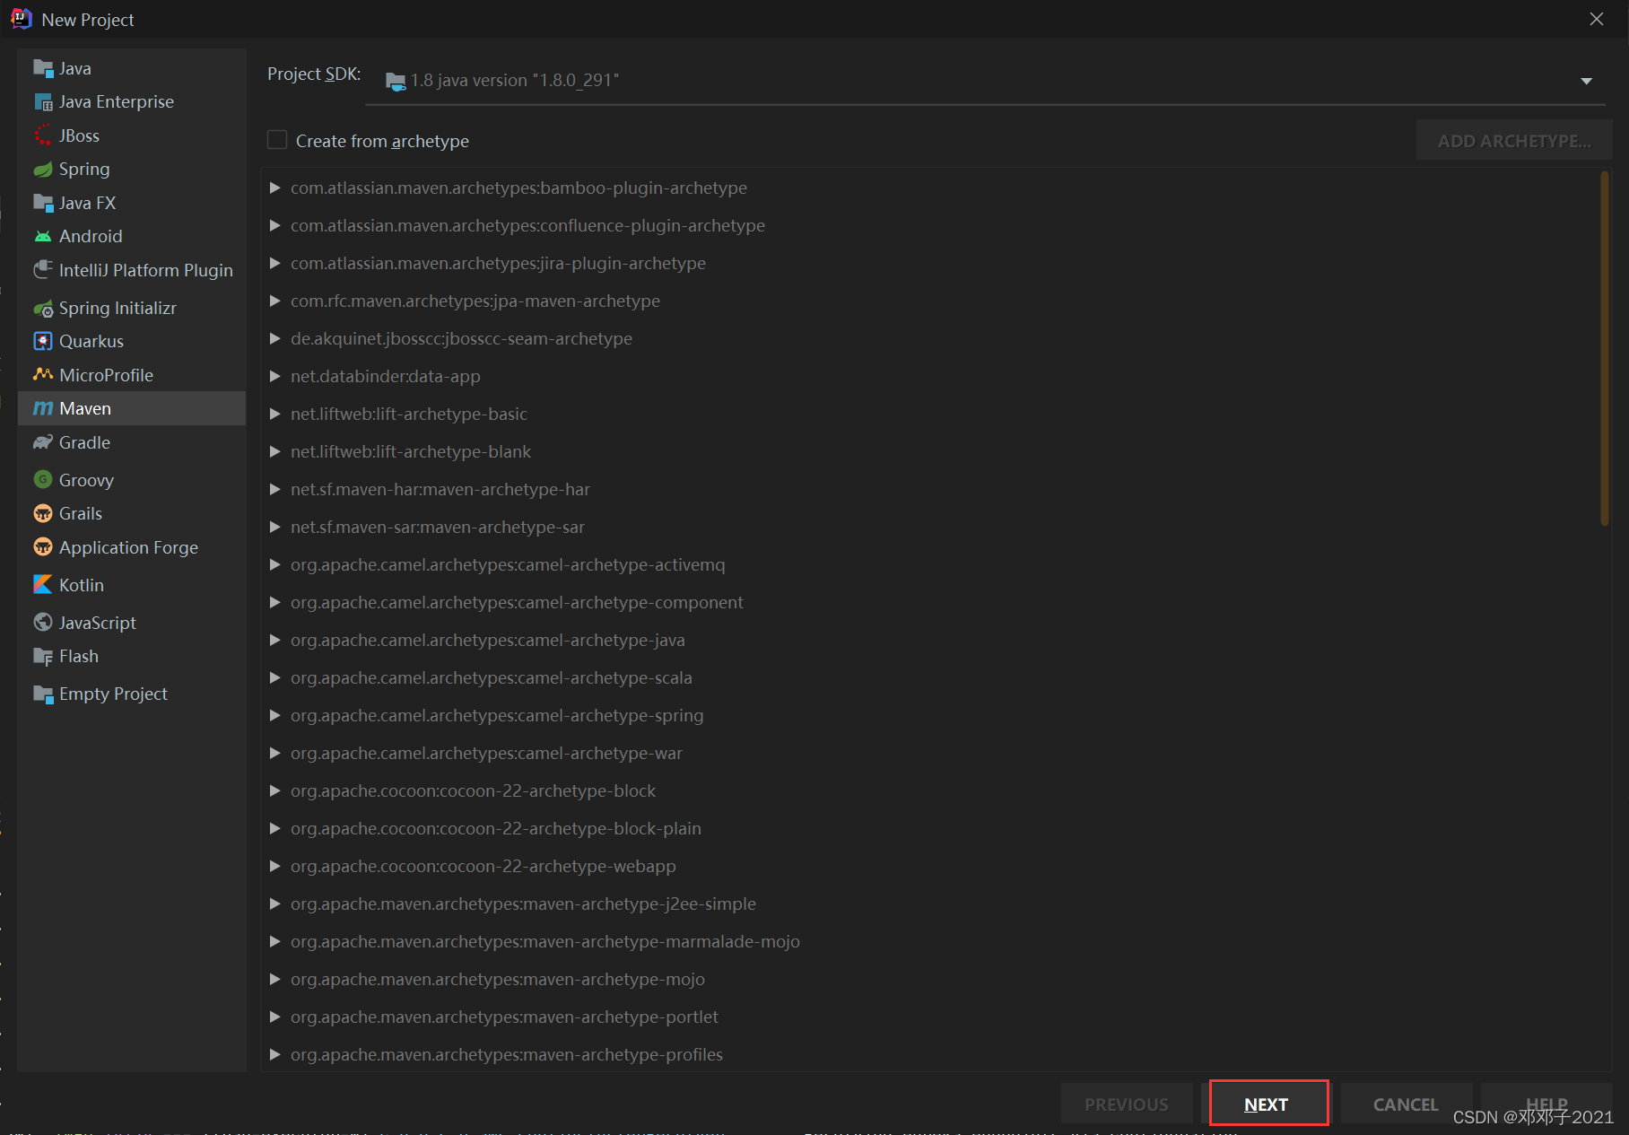Close the New Project dialog
Image resolution: width=1629 pixels, height=1135 pixels.
[x=1597, y=19]
